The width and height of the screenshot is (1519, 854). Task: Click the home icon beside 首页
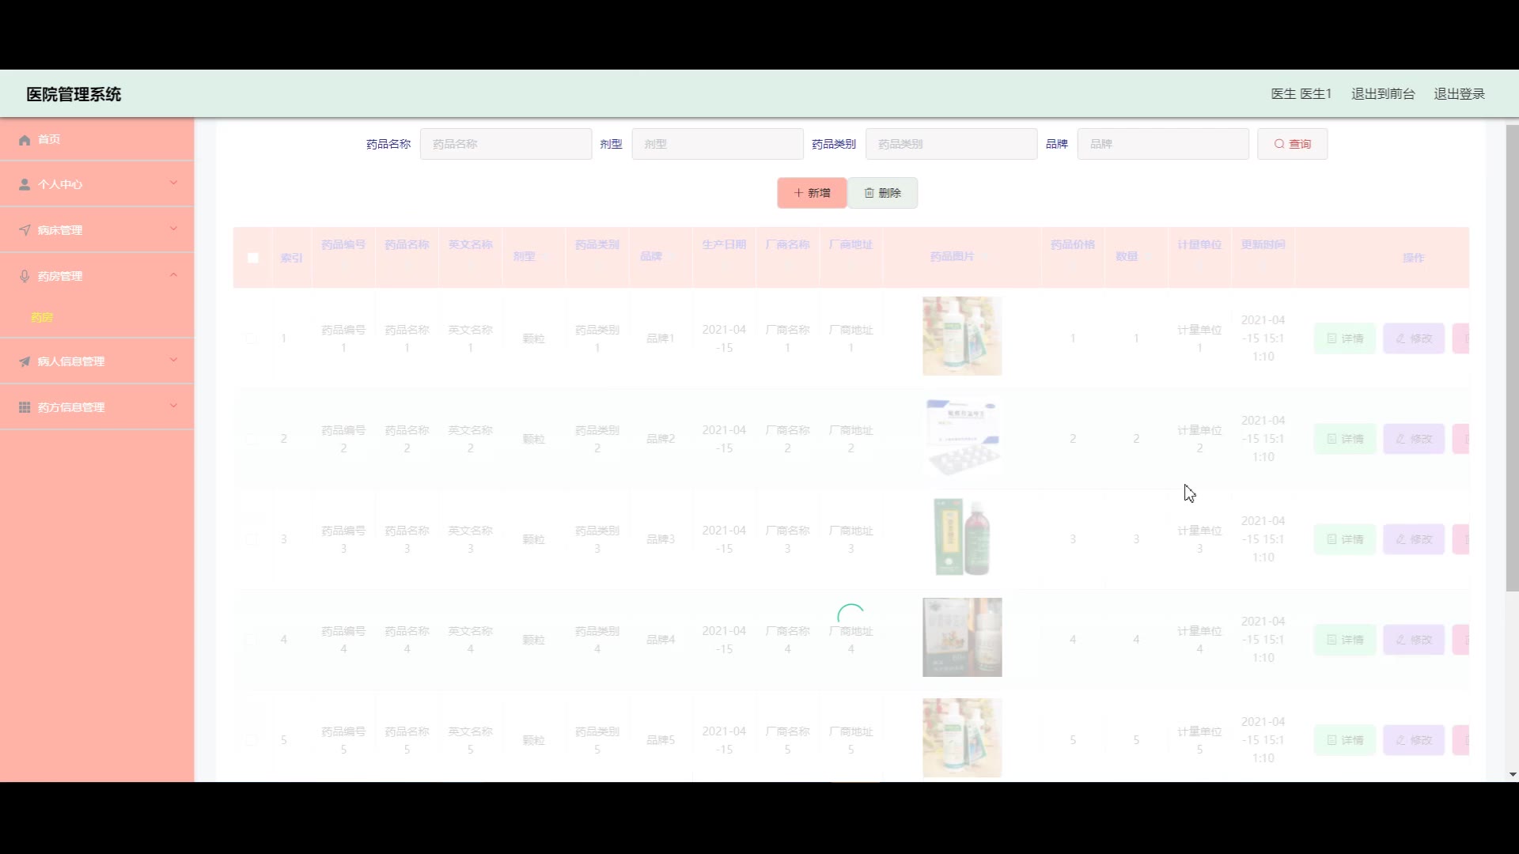(x=25, y=140)
